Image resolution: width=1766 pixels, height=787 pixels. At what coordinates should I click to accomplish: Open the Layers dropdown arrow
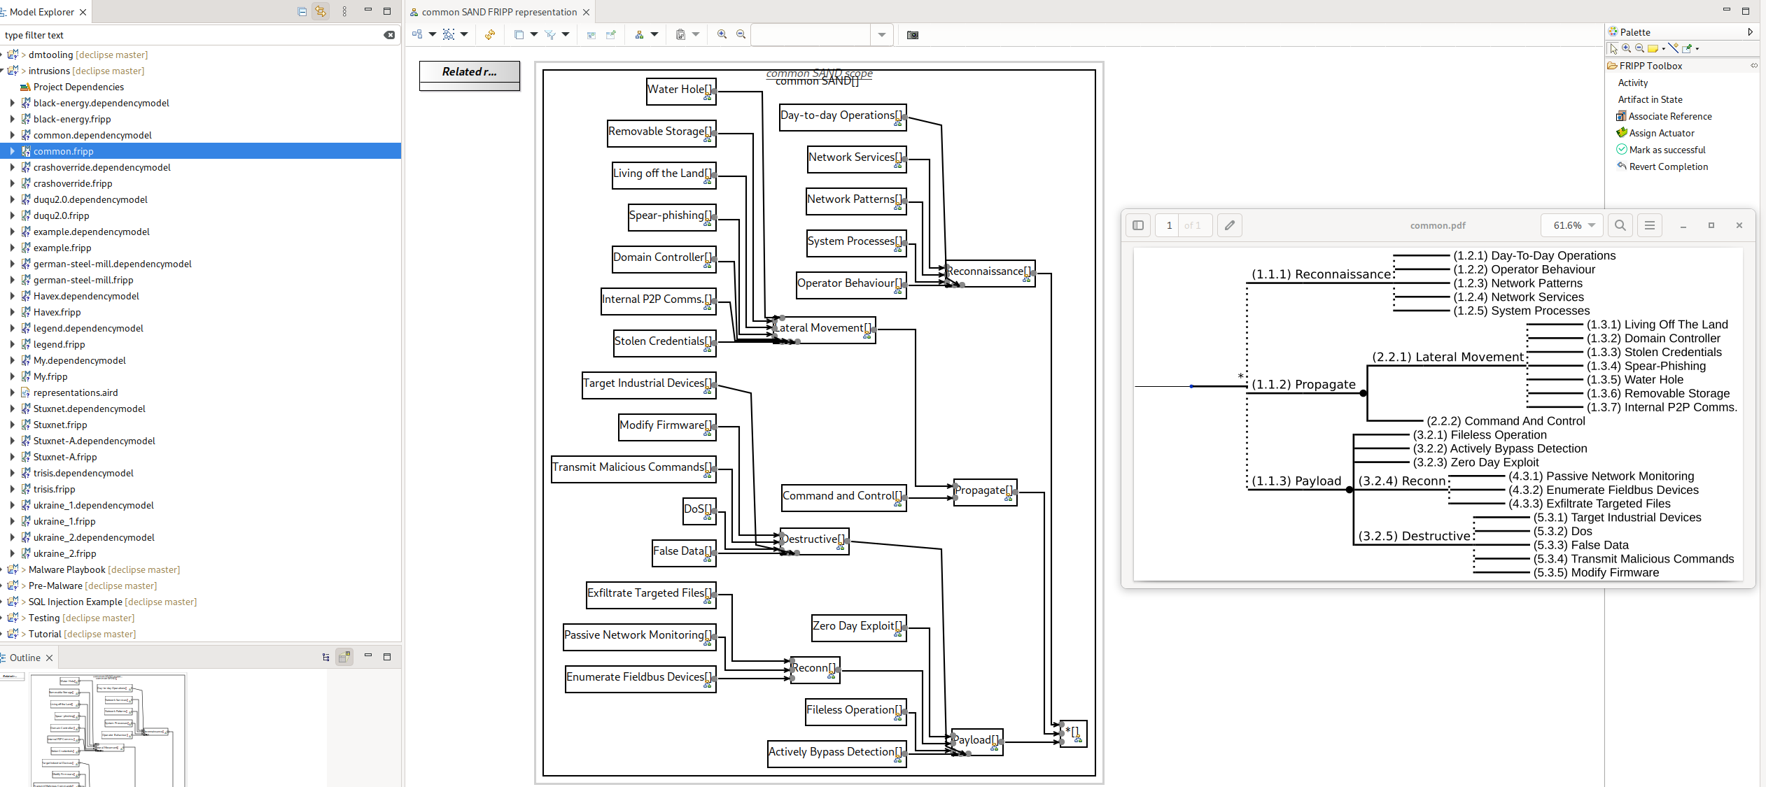pyautogui.click(x=534, y=34)
